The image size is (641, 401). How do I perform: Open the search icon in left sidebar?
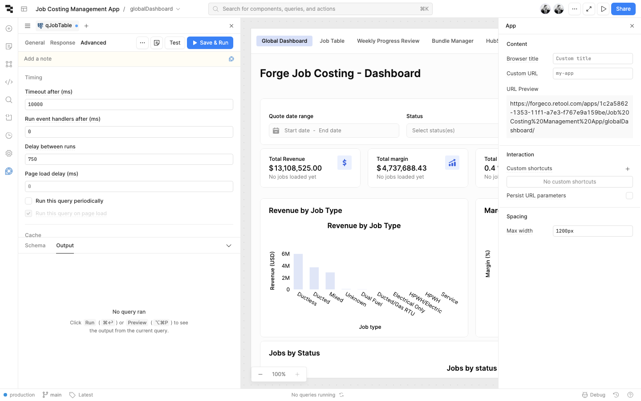click(9, 100)
